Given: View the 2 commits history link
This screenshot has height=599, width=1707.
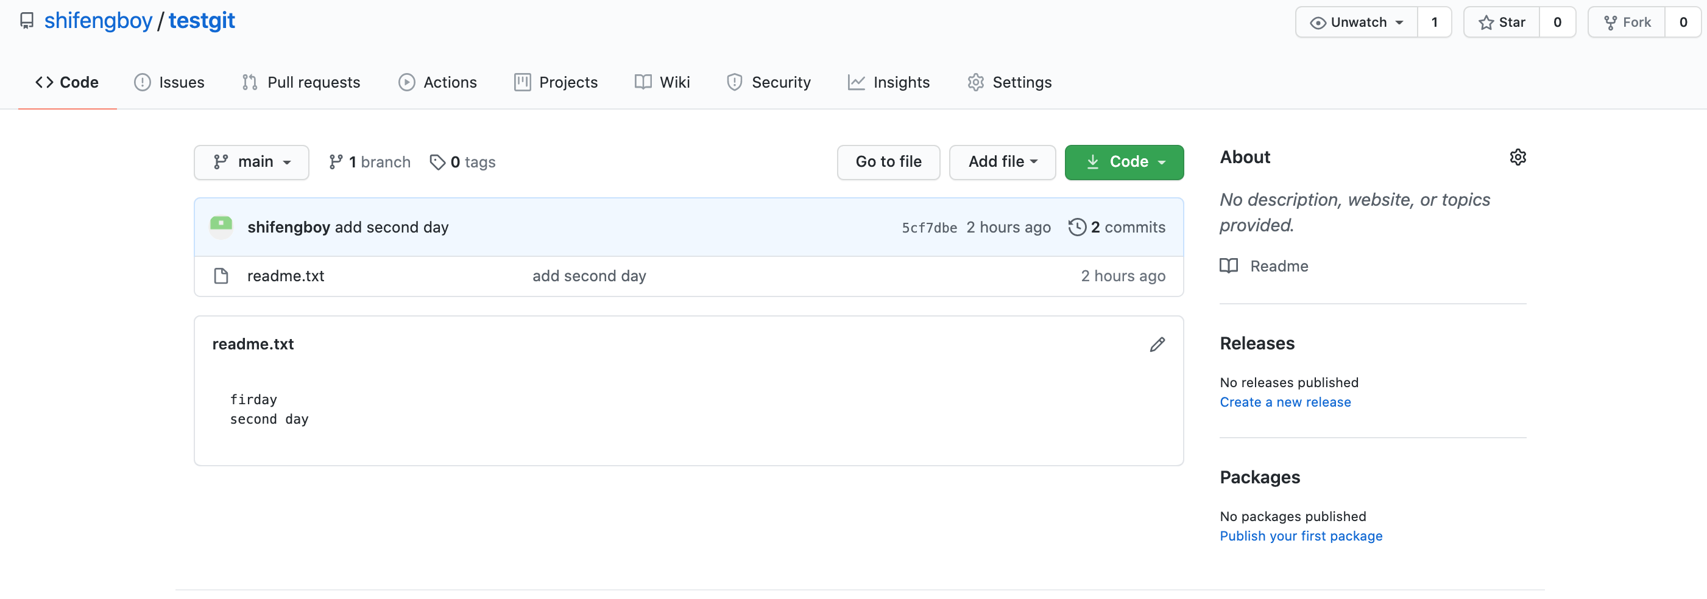Looking at the screenshot, I should [x=1117, y=227].
